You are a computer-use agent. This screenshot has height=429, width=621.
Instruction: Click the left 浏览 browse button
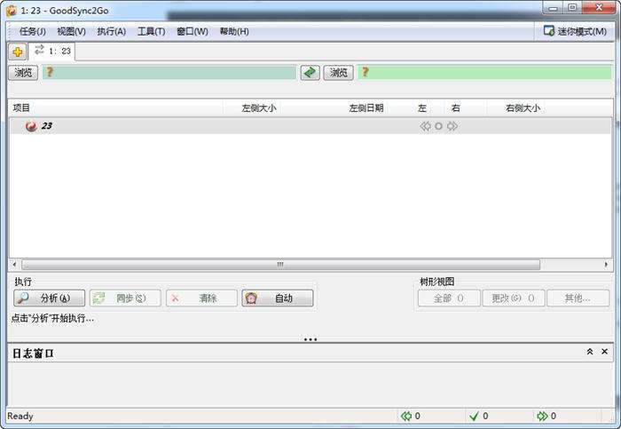click(x=23, y=73)
